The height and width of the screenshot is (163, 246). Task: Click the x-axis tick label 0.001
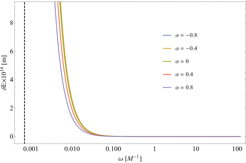click(x=31, y=149)
